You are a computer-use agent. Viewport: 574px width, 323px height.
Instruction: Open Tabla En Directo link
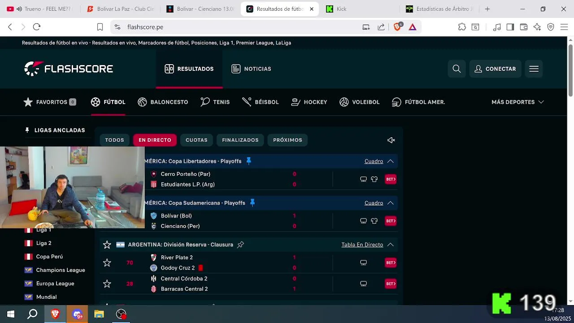[362, 244]
